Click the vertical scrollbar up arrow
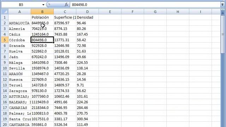226x127 pixels. (x=223, y=13)
